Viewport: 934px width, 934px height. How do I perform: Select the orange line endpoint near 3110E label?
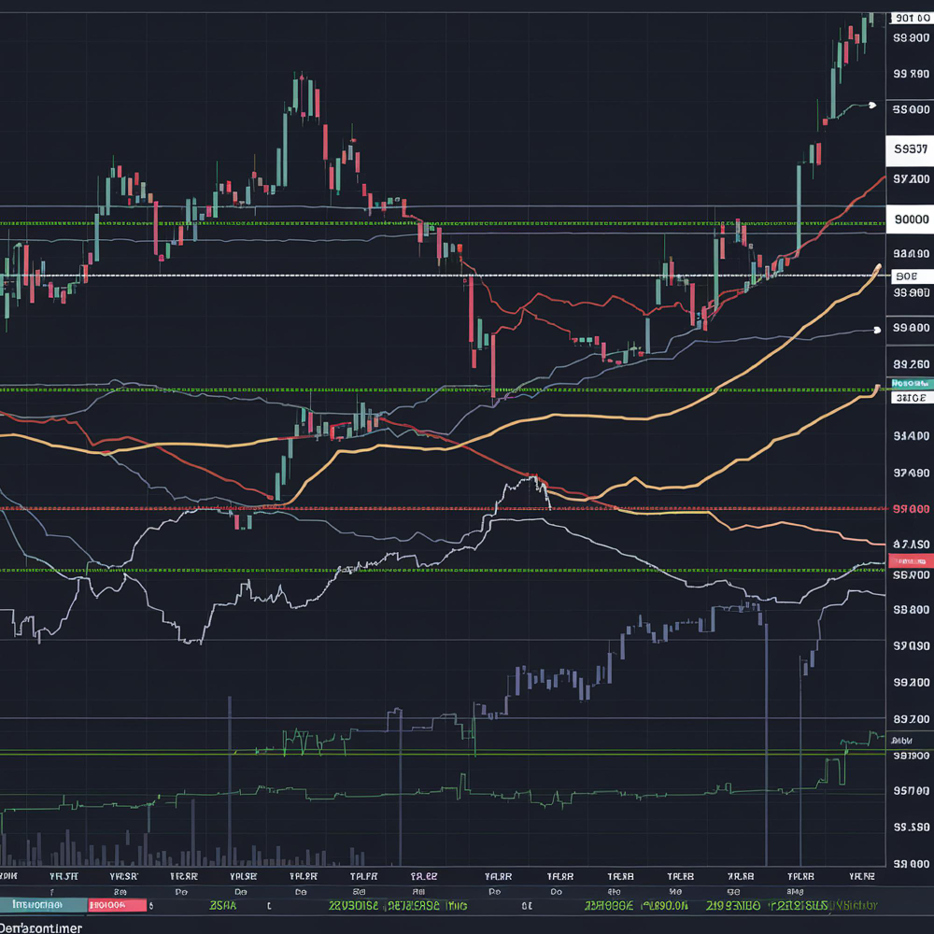(877, 388)
